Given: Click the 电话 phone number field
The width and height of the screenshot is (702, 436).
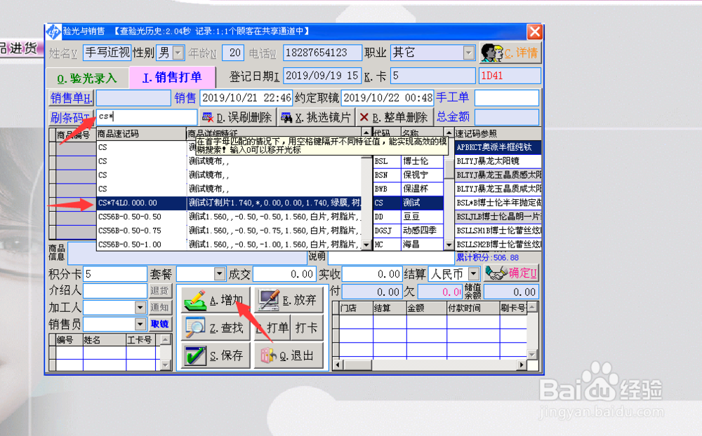Looking at the screenshot, I should coord(322,53).
